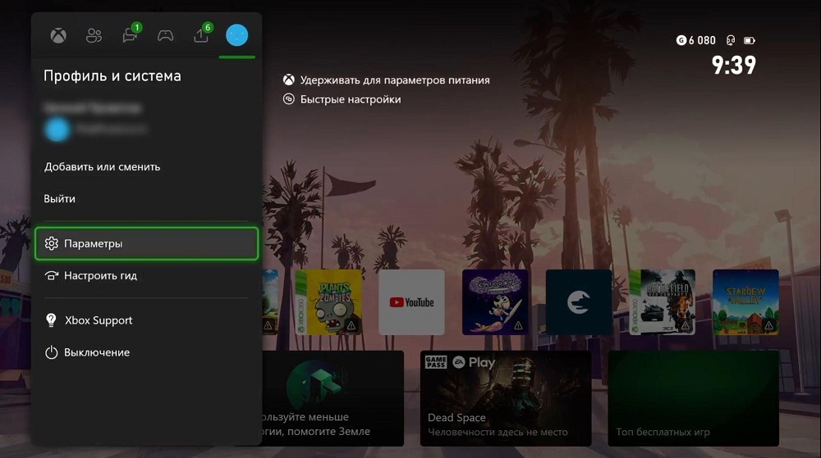
Task: Click the Gamerscore 6 080 indicator
Action: (x=695, y=40)
